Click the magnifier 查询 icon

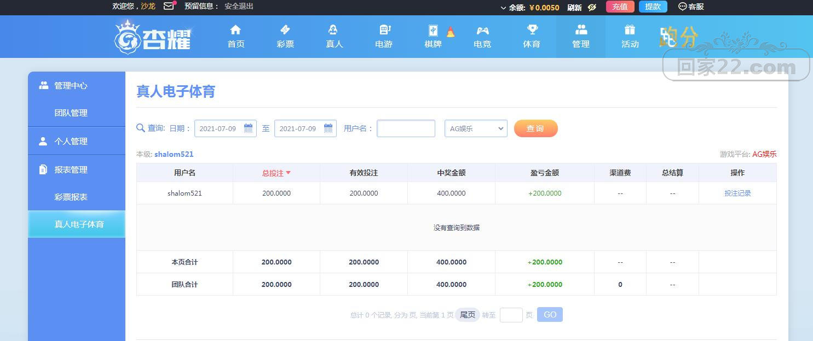(141, 128)
